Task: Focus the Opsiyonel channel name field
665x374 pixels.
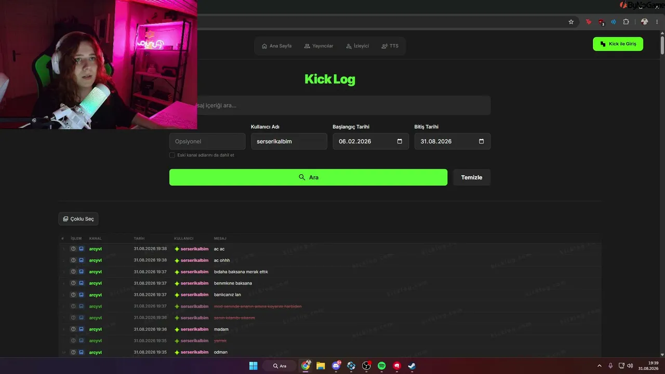Action: tap(207, 141)
